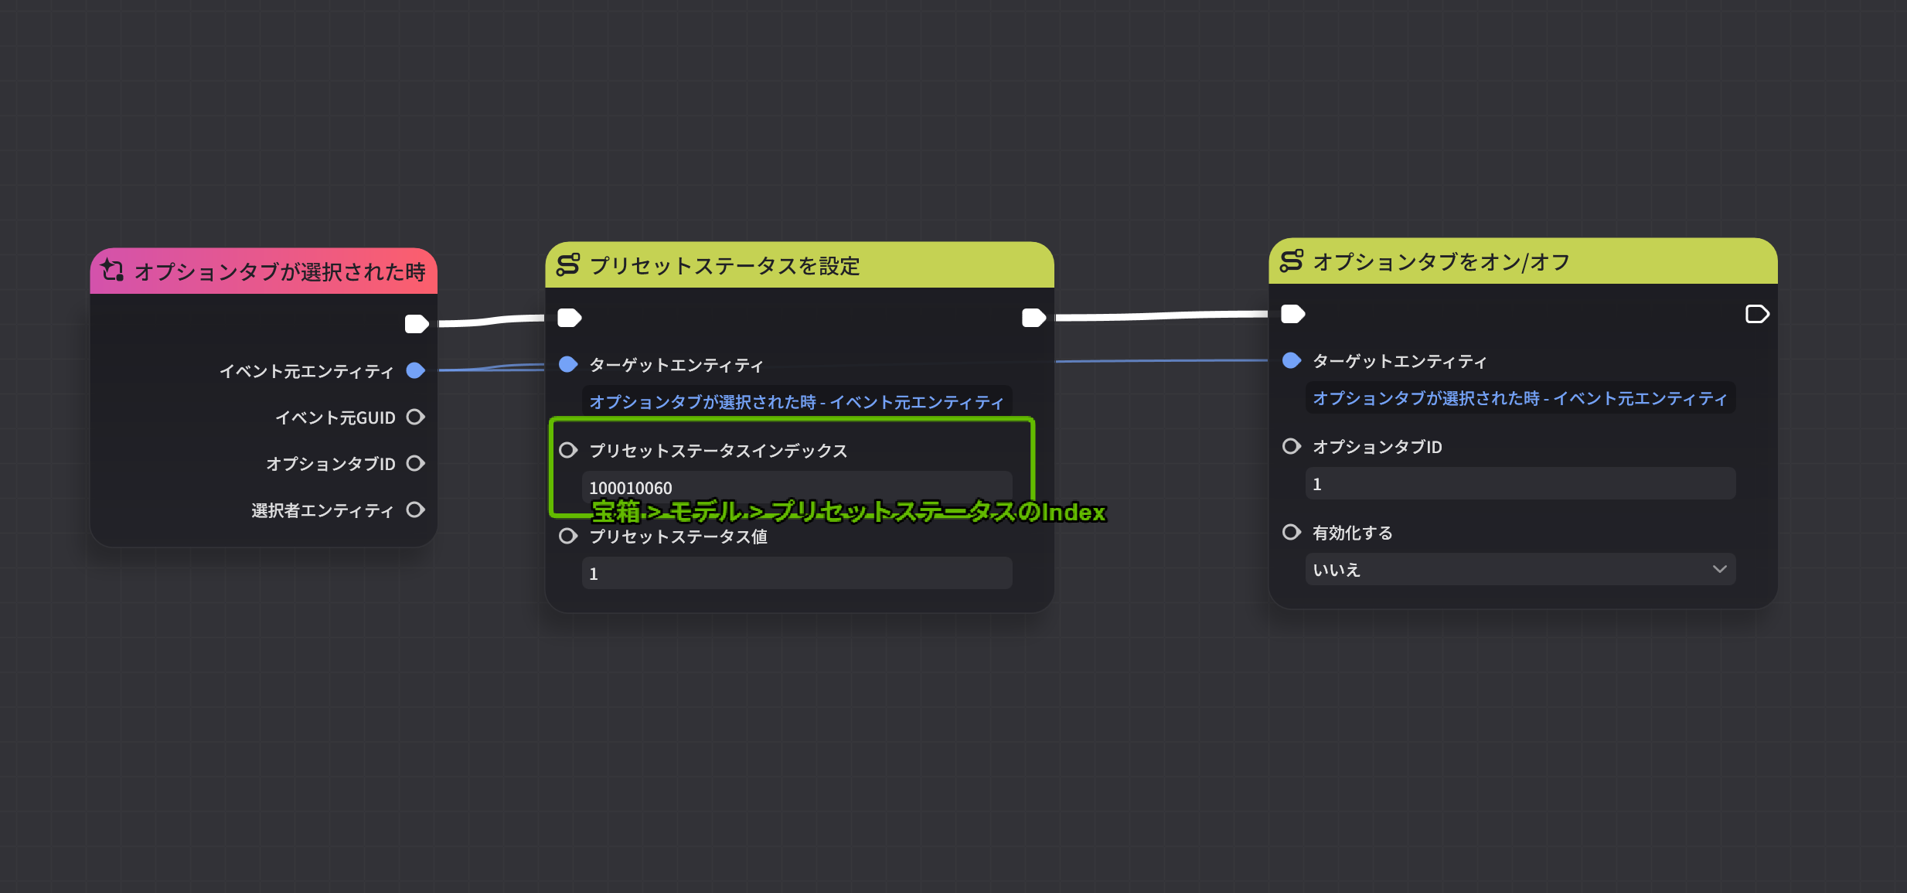Viewport: 1907px width, 893px height.
Task: Click プリセットステータス値 input field
Action: click(796, 574)
